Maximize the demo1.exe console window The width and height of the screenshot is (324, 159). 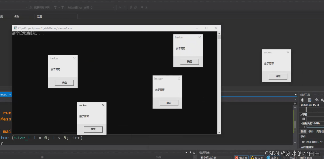click(206, 28)
